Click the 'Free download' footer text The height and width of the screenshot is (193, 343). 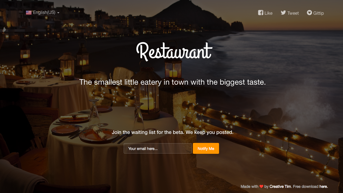(306, 186)
